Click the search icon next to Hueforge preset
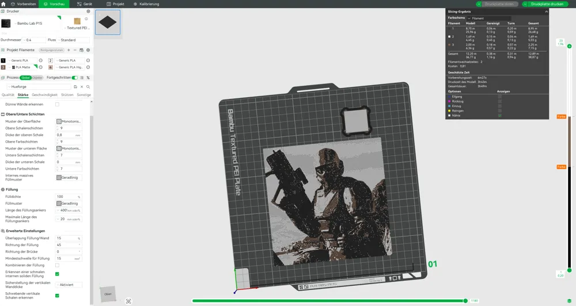Viewport: 576px width, 306px height. point(88,87)
